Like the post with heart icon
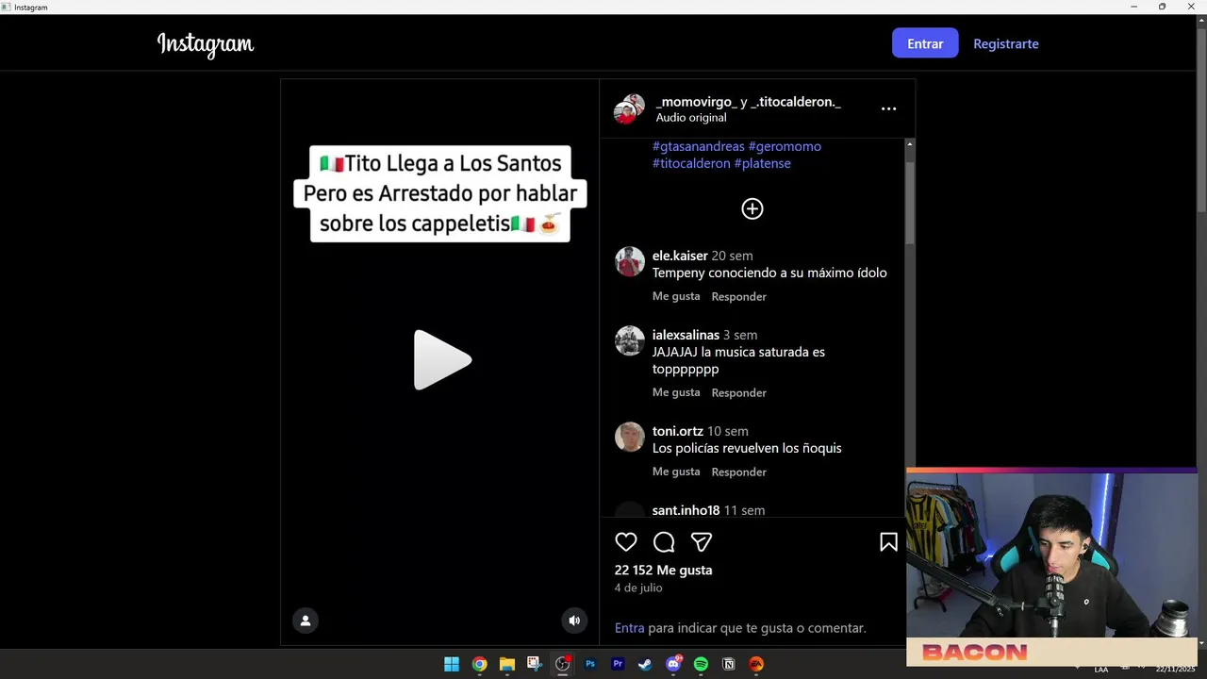The image size is (1207, 679). click(626, 542)
